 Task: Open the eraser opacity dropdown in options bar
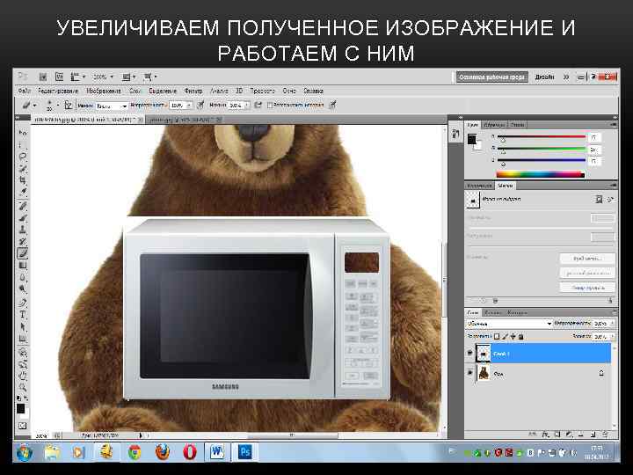(189, 106)
